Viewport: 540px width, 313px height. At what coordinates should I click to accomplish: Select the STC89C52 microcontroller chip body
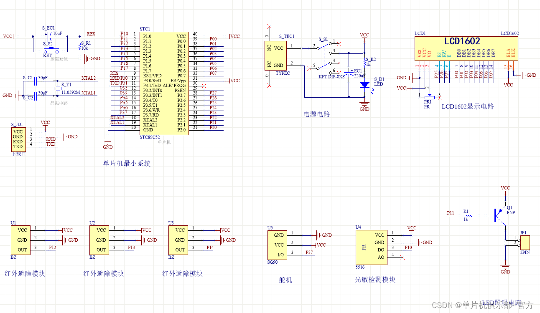pos(164,83)
